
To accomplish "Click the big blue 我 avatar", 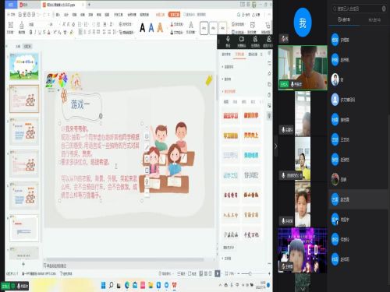I will [x=303, y=23].
